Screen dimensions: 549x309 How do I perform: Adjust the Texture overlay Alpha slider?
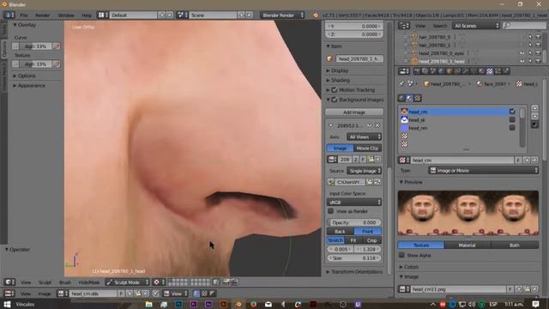pos(35,64)
